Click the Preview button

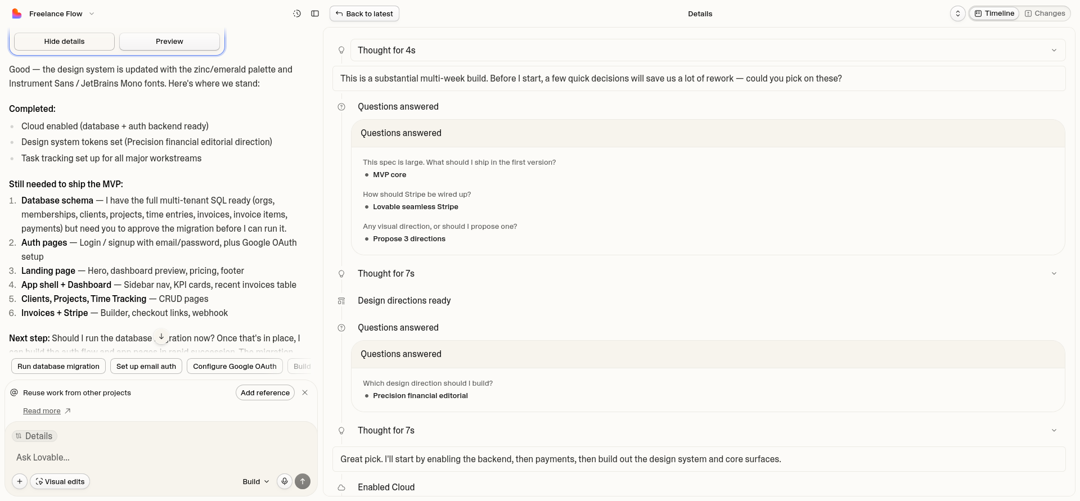click(x=169, y=42)
